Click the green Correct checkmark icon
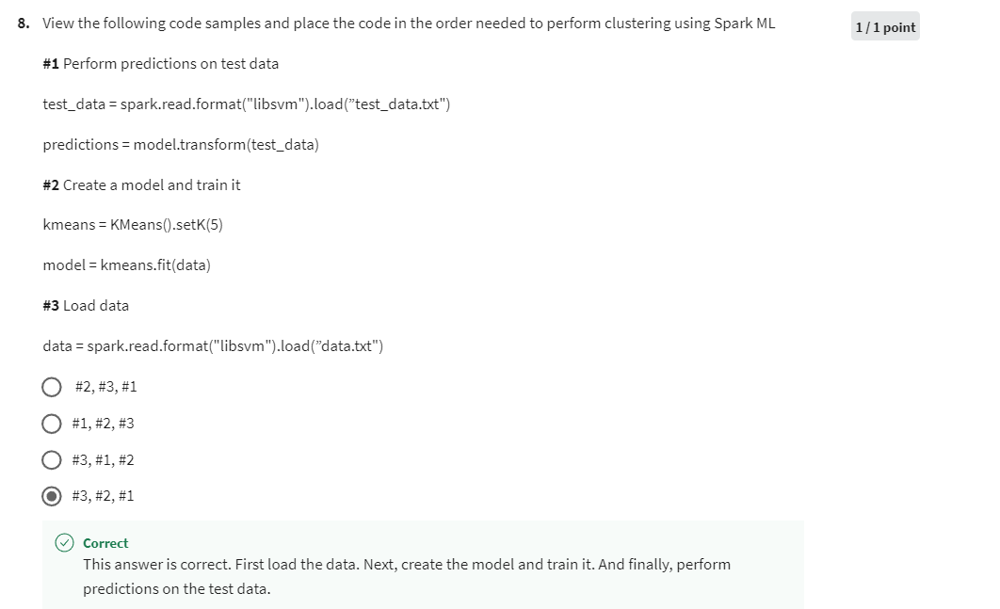This screenshot has height=609, width=1000. point(63,543)
